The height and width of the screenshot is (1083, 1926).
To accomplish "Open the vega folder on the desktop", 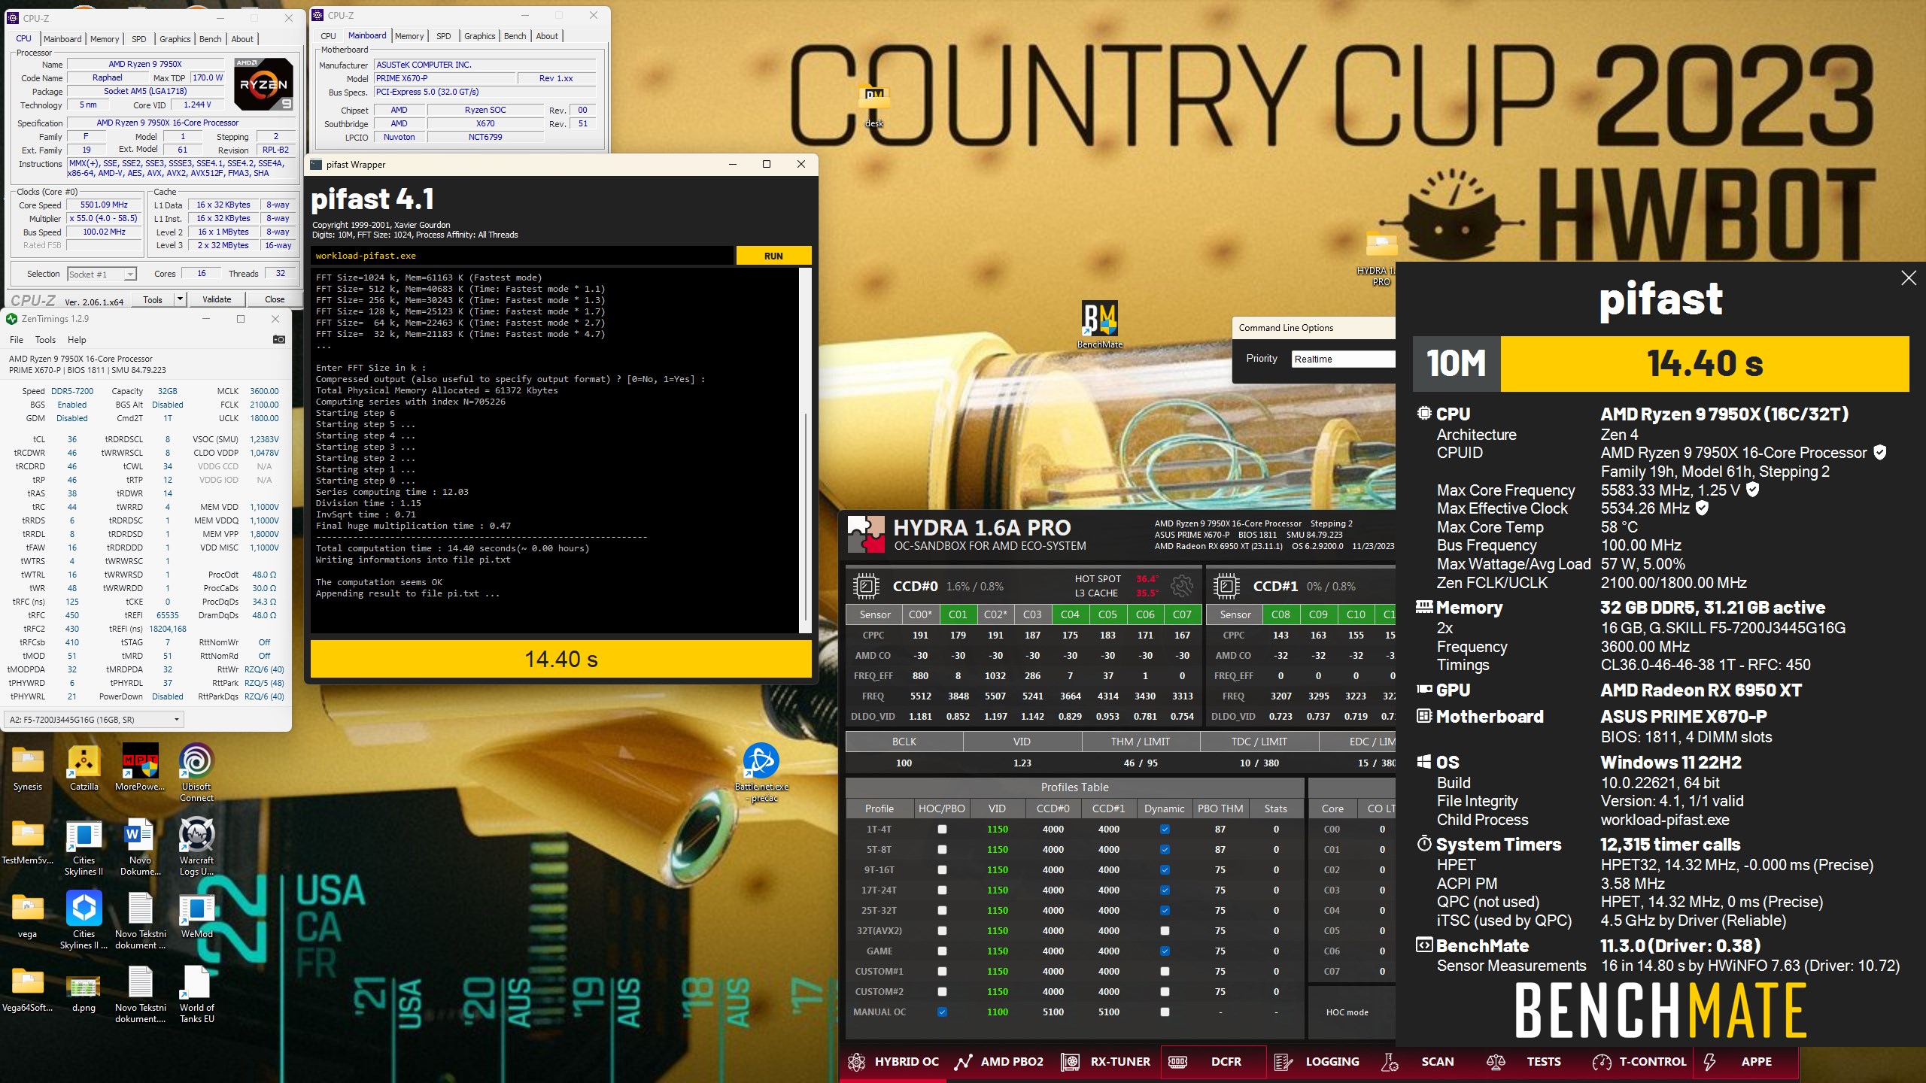I will click(28, 916).
